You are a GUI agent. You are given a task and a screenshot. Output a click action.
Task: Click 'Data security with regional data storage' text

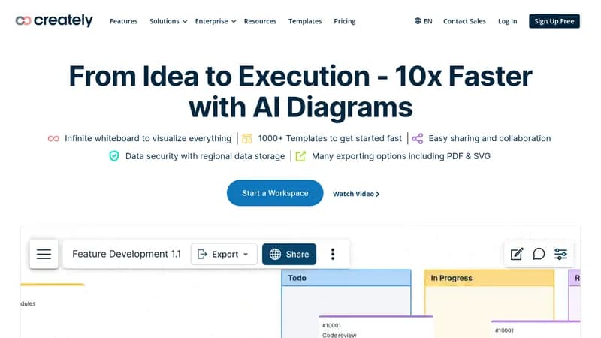tap(205, 156)
